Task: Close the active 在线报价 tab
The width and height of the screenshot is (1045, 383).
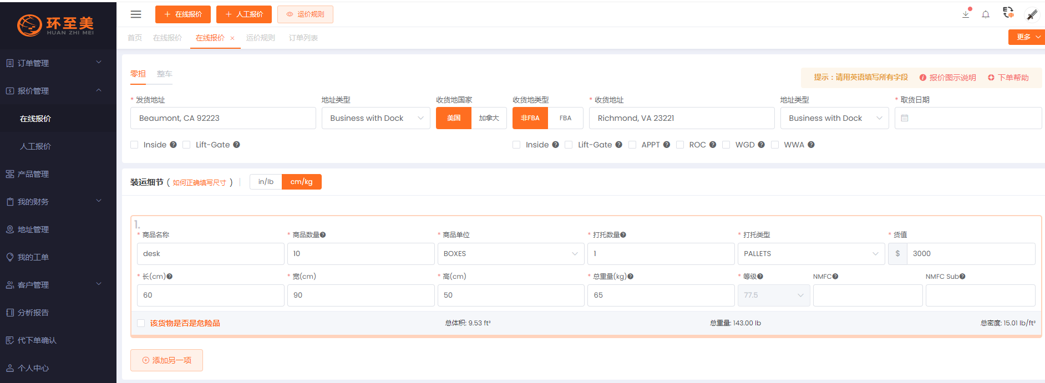Action: click(232, 38)
